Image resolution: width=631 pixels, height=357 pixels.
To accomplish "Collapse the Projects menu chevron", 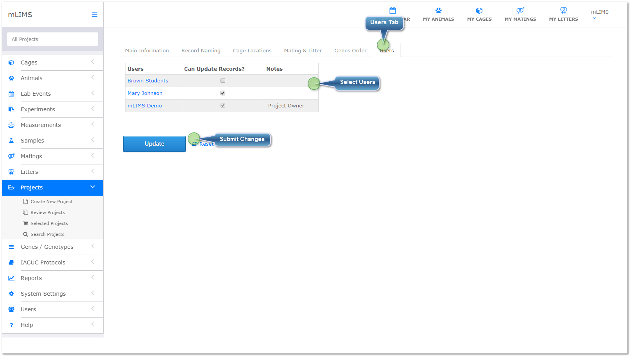I will tap(93, 187).
